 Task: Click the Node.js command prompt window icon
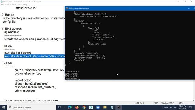tap(67, 9)
